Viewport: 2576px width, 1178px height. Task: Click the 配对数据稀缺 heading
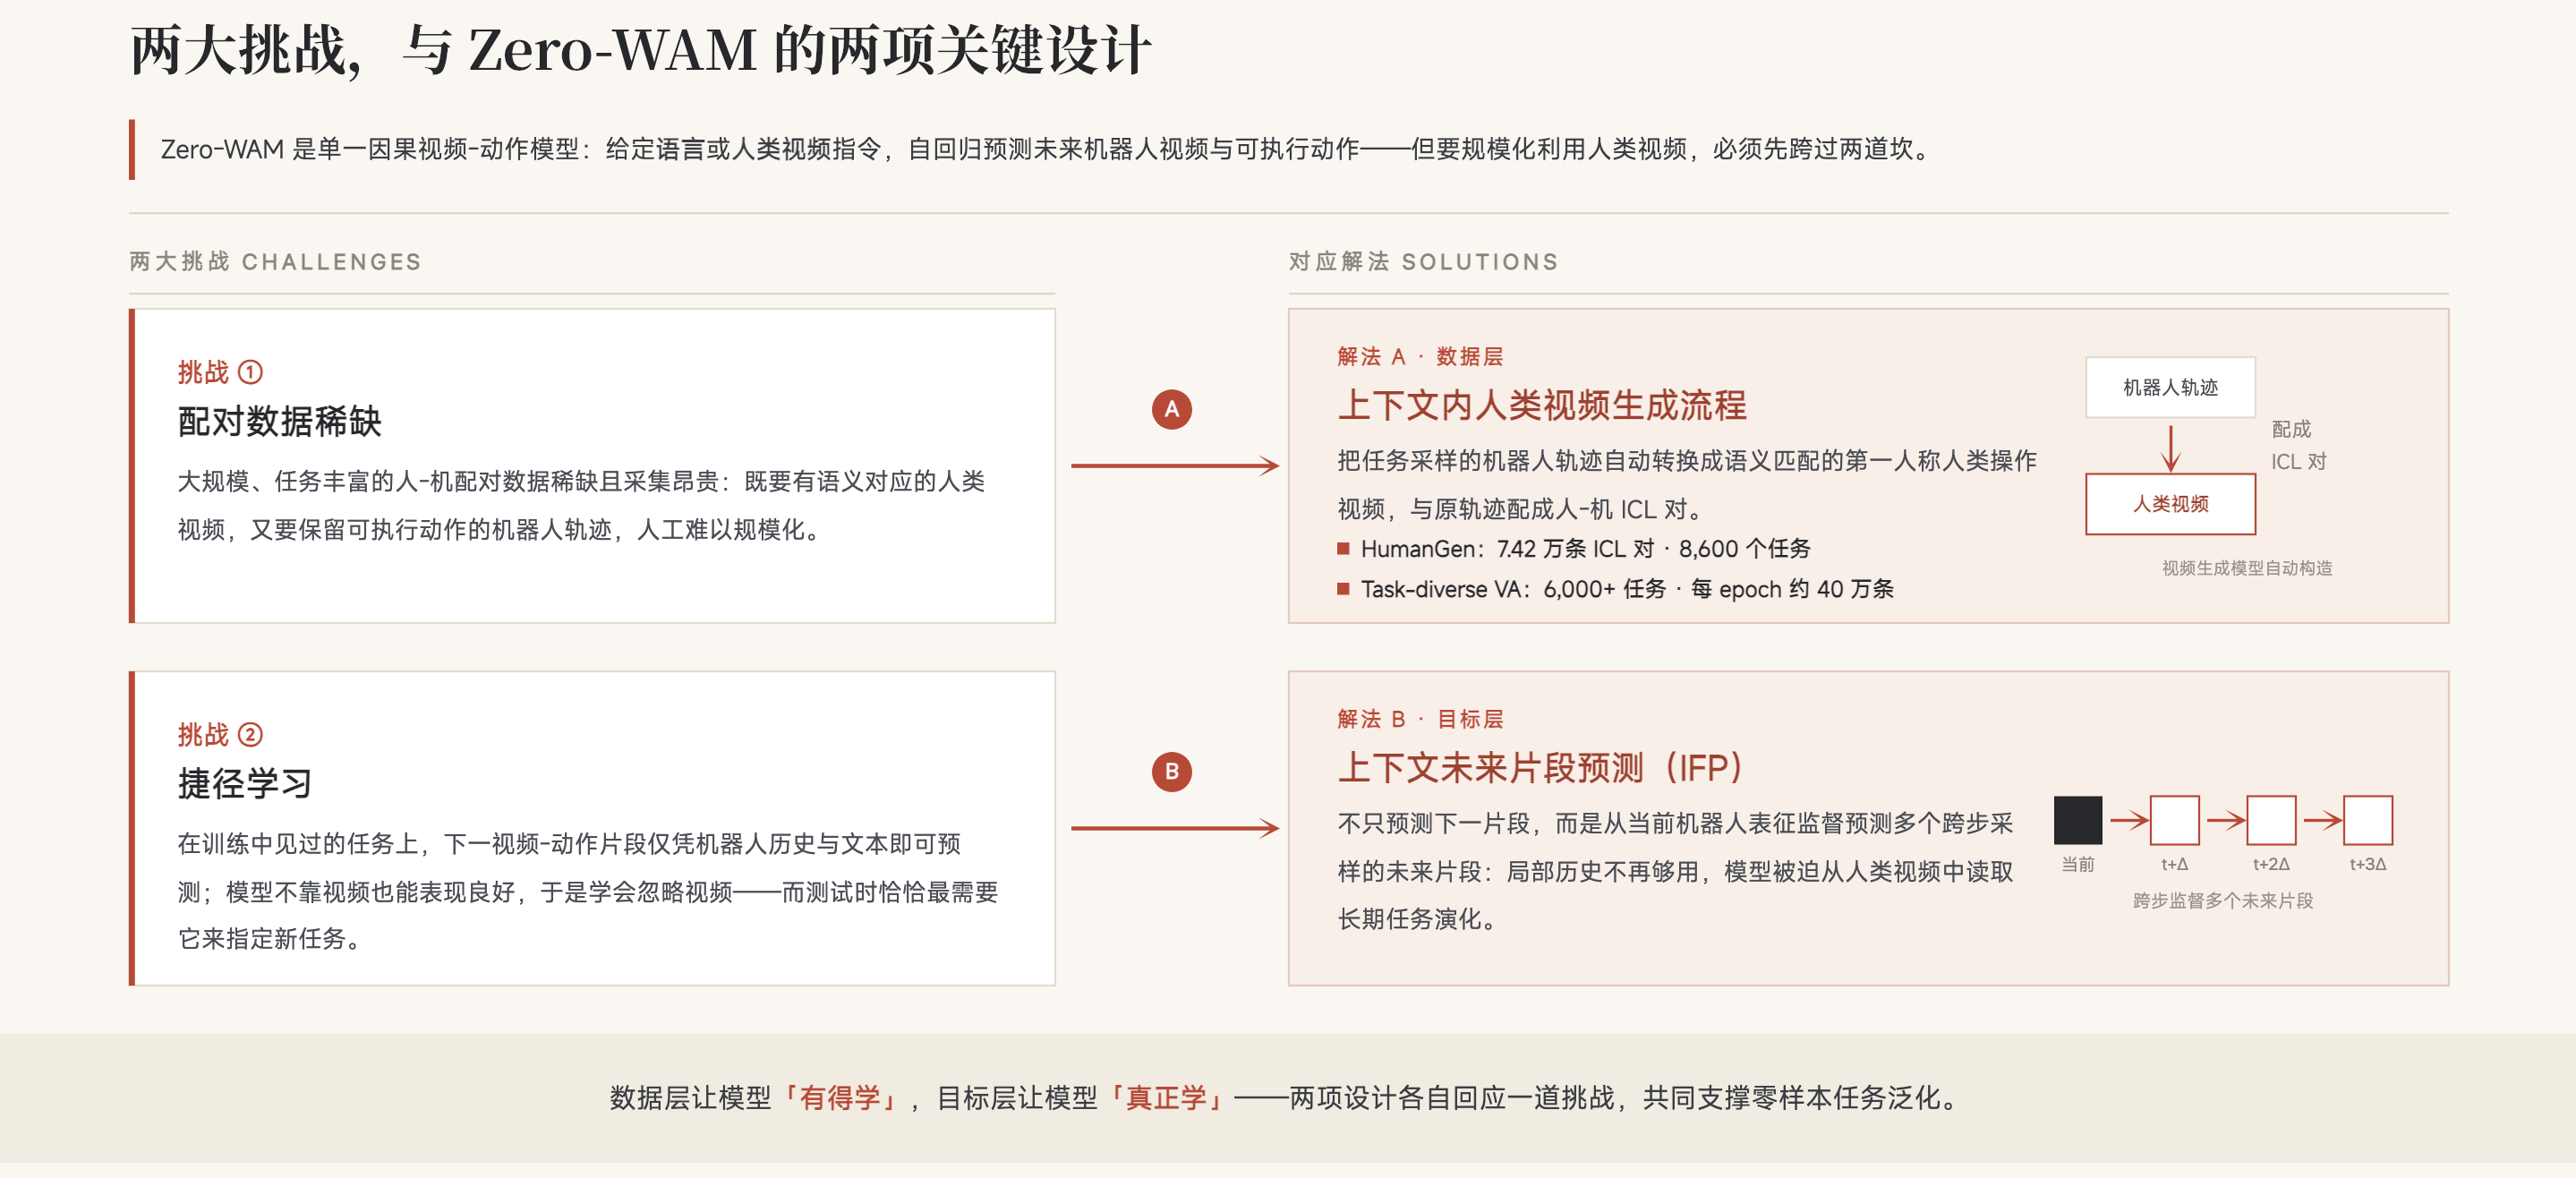[279, 421]
